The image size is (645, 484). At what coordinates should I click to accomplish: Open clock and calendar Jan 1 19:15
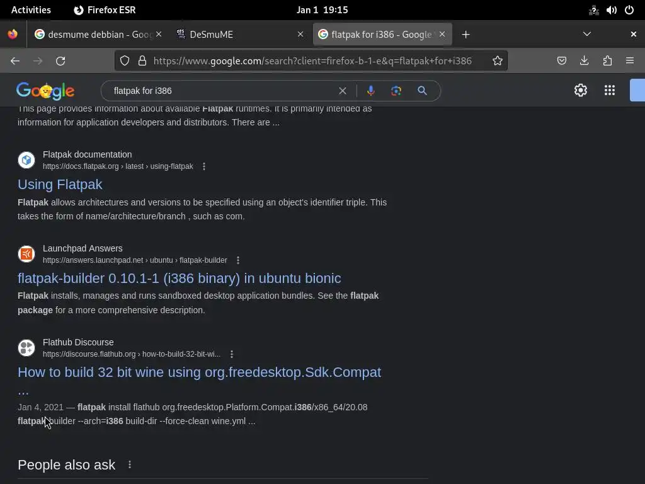click(322, 10)
